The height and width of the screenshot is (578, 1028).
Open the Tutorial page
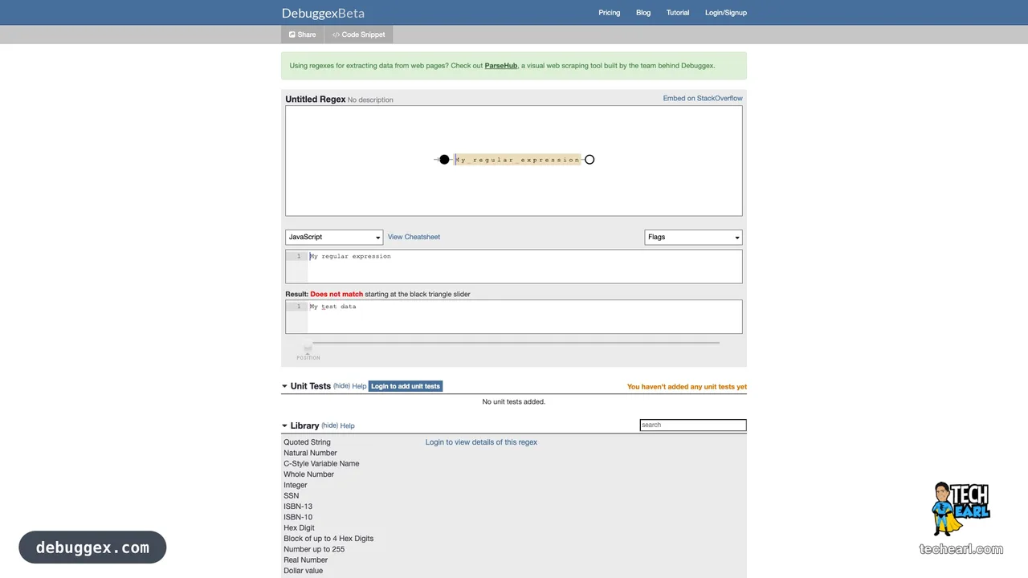point(678,13)
